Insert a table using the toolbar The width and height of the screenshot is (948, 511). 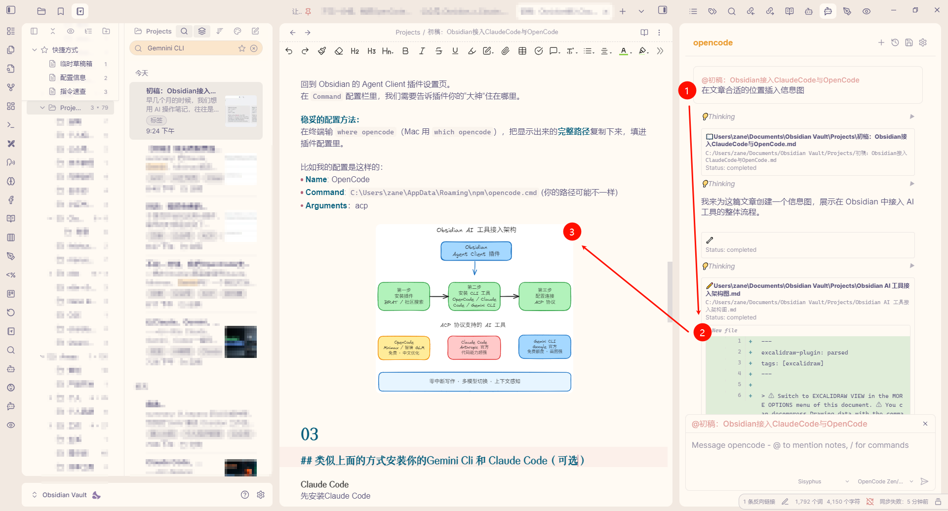(522, 51)
